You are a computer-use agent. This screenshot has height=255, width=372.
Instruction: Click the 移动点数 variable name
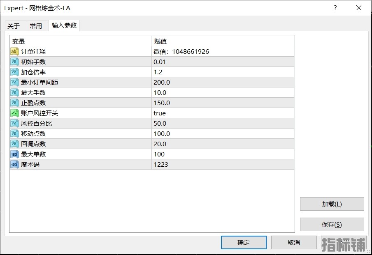coord(33,133)
